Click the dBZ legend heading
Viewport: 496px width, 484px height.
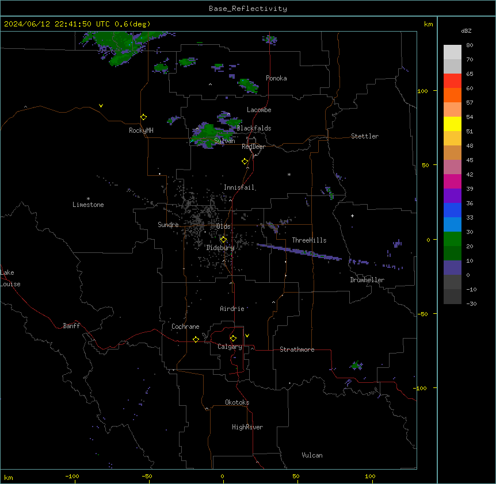pyautogui.click(x=466, y=31)
